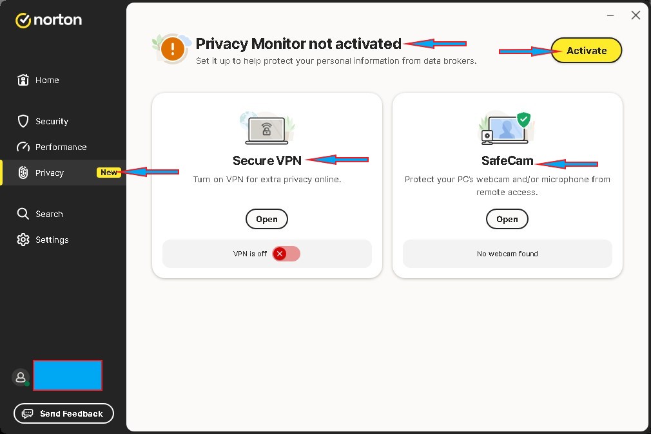Viewport: 651px width, 434px height.
Task: Send Feedback using the bottom-left button
Action: (x=63, y=413)
